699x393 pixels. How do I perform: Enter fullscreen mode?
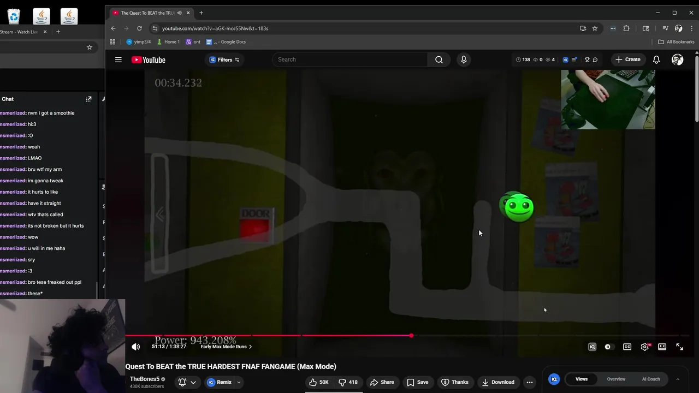(x=680, y=347)
